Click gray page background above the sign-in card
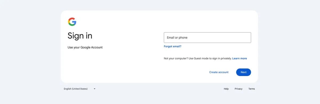The height and width of the screenshot is (104, 320). [160, 5]
